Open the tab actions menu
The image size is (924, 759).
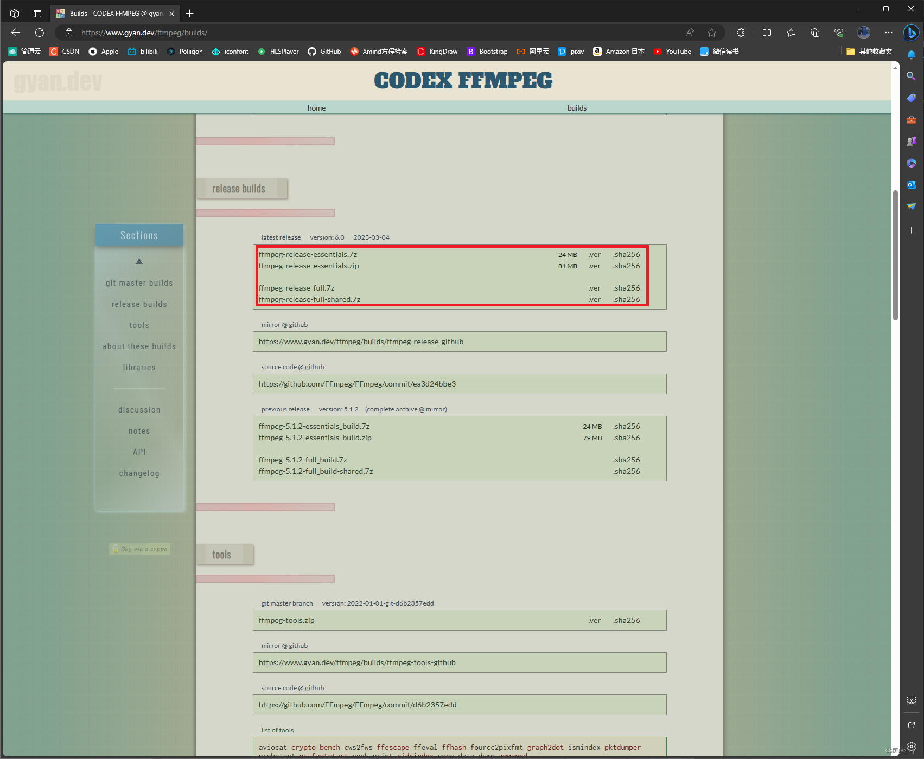coord(37,14)
